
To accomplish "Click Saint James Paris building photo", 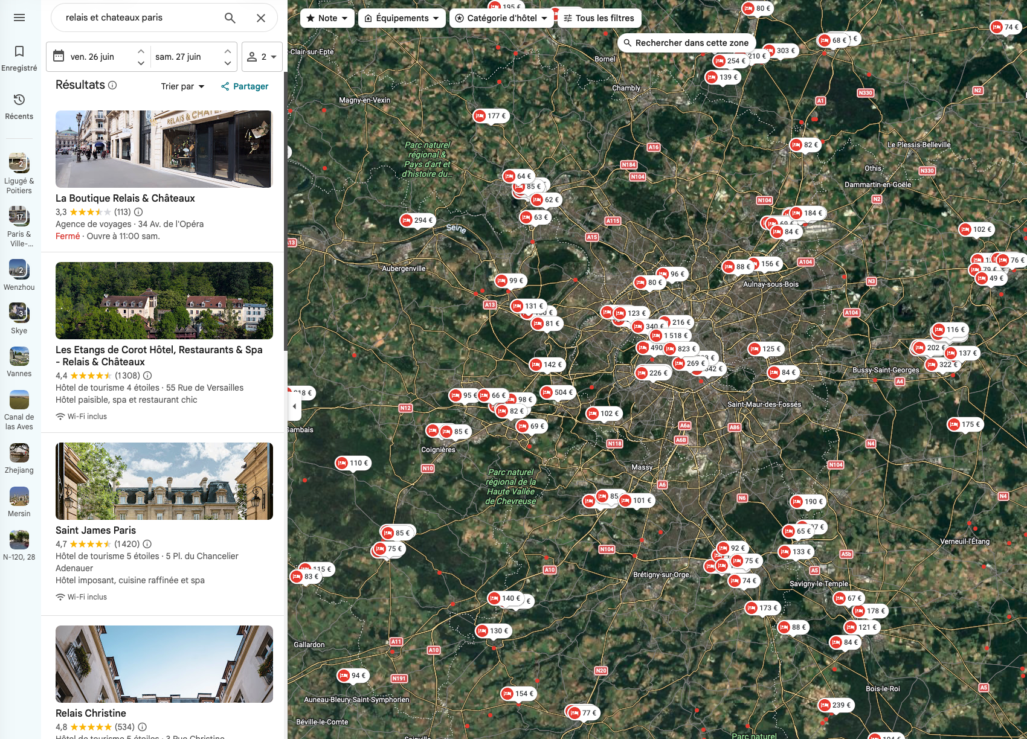I will (164, 481).
